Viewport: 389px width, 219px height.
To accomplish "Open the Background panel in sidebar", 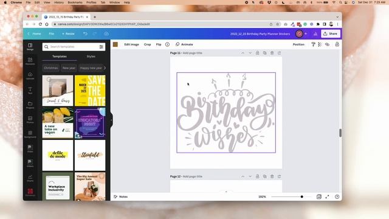I will (x=30, y=134).
